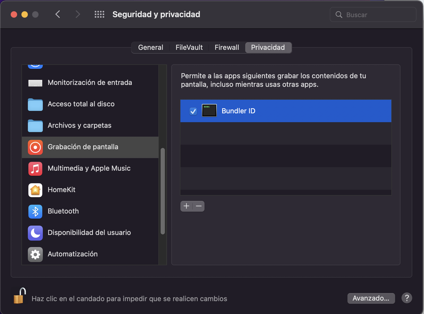Switch to the Firewall tab
424x314 pixels.
pos(227,48)
